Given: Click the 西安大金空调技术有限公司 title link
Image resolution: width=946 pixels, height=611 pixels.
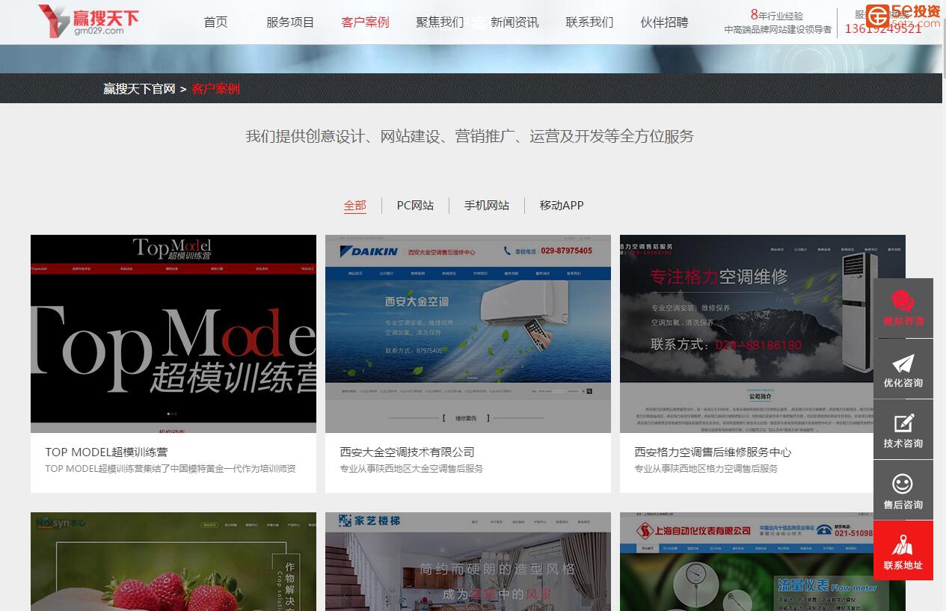Looking at the screenshot, I should [x=408, y=452].
